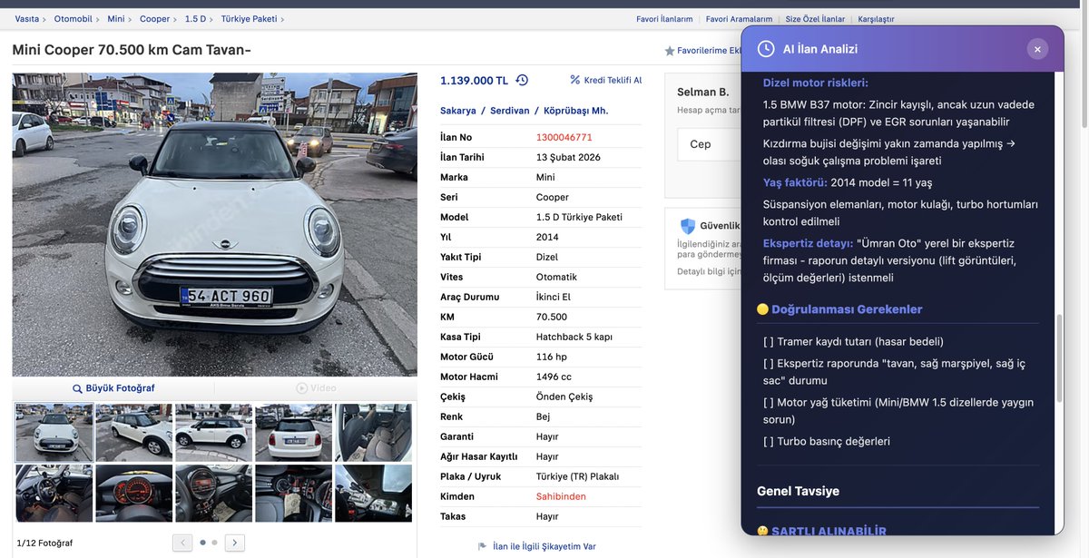Open the Karşılaştır menu item
The image size is (1089, 558).
[x=876, y=19]
